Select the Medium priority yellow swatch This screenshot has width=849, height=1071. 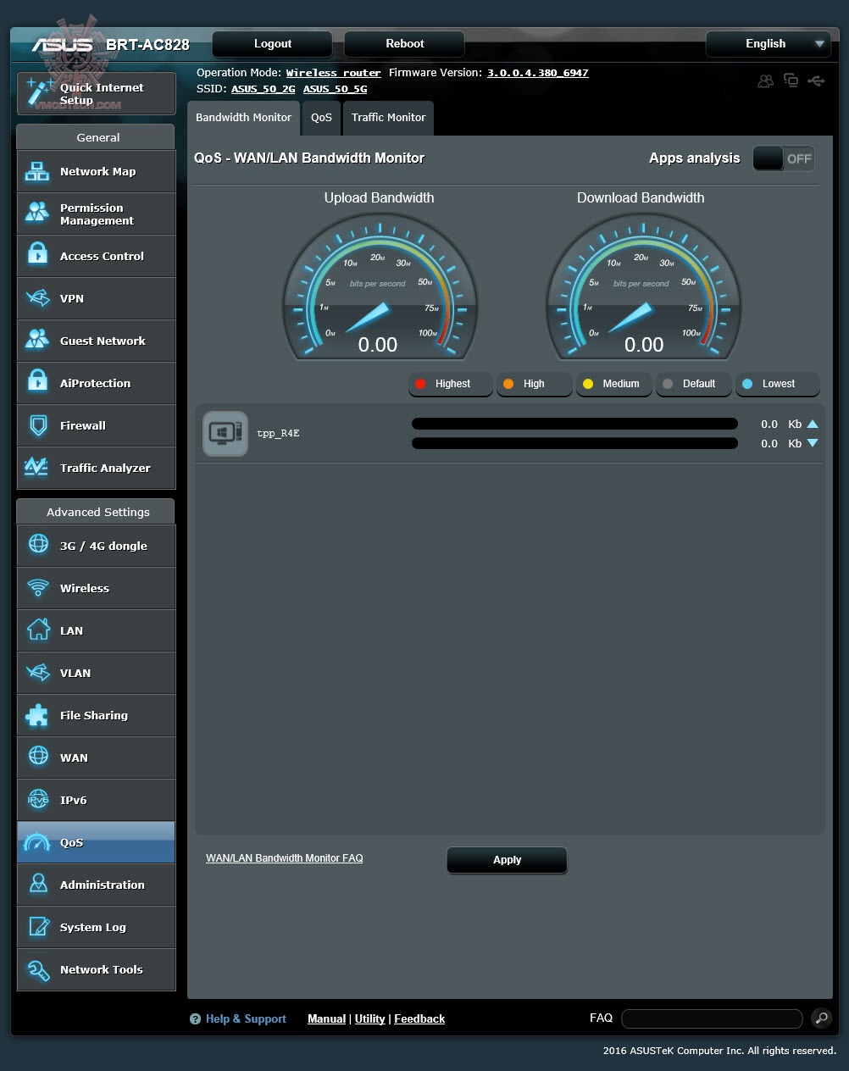tap(588, 384)
